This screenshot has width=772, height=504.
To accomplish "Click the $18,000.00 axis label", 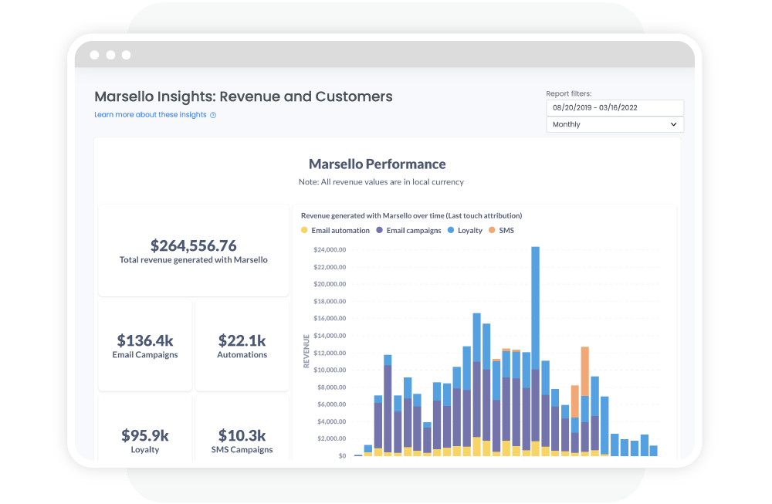I will (330, 301).
